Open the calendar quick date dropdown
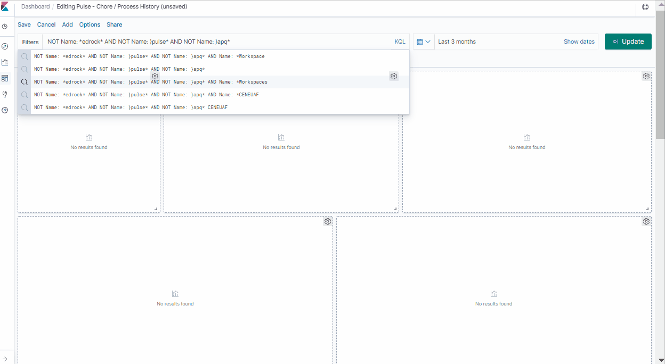 tap(424, 42)
